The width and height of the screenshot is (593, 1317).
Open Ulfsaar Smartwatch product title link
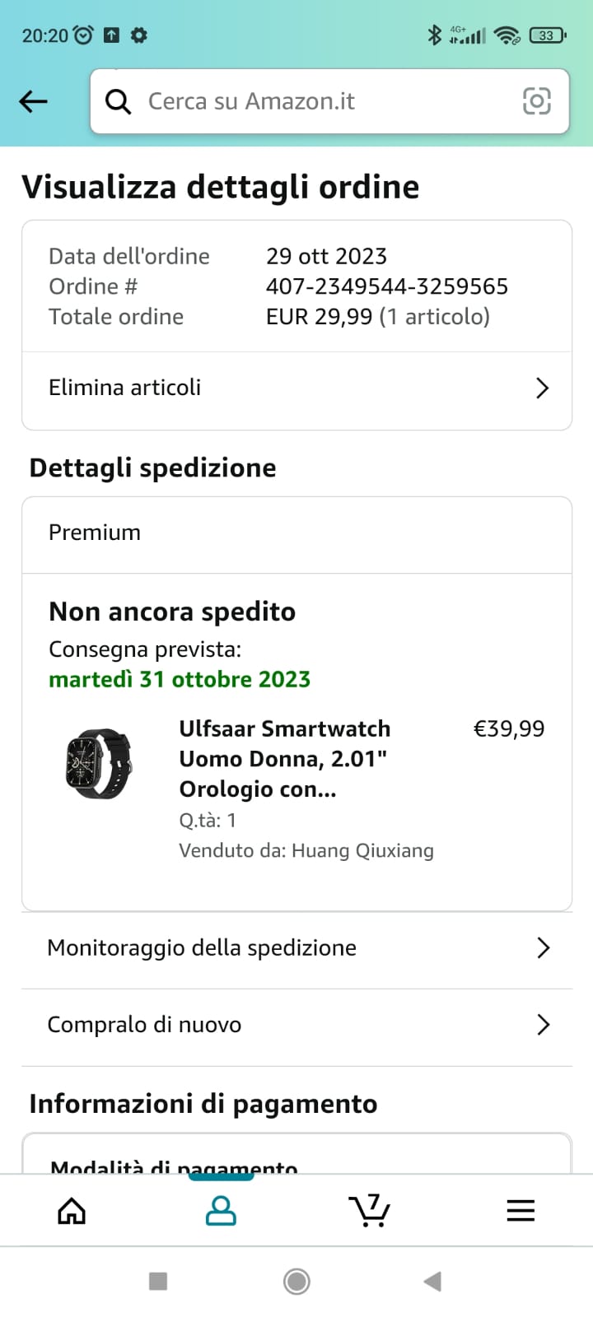(x=285, y=759)
